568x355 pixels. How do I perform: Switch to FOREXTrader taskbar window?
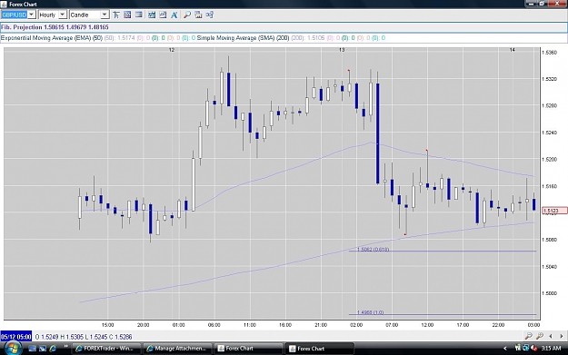pyautogui.click(x=105, y=349)
